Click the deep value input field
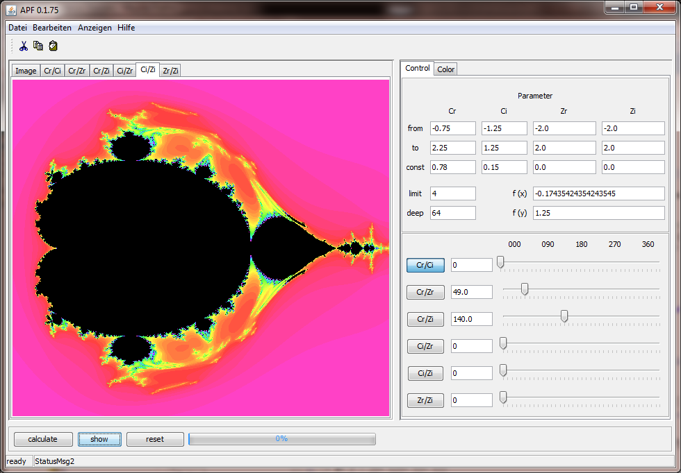Image resolution: width=681 pixels, height=473 pixels. point(452,213)
